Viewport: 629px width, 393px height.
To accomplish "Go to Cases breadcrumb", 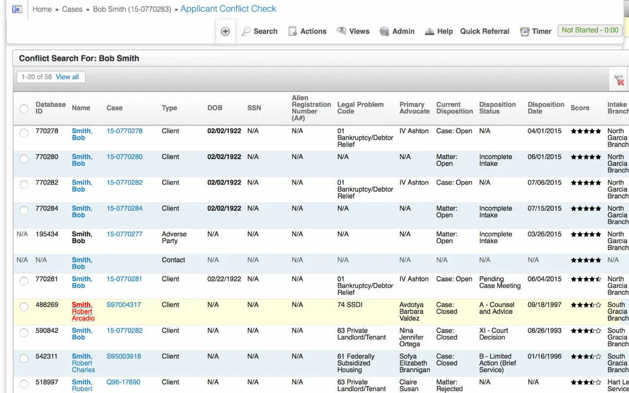I will tap(72, 9).
